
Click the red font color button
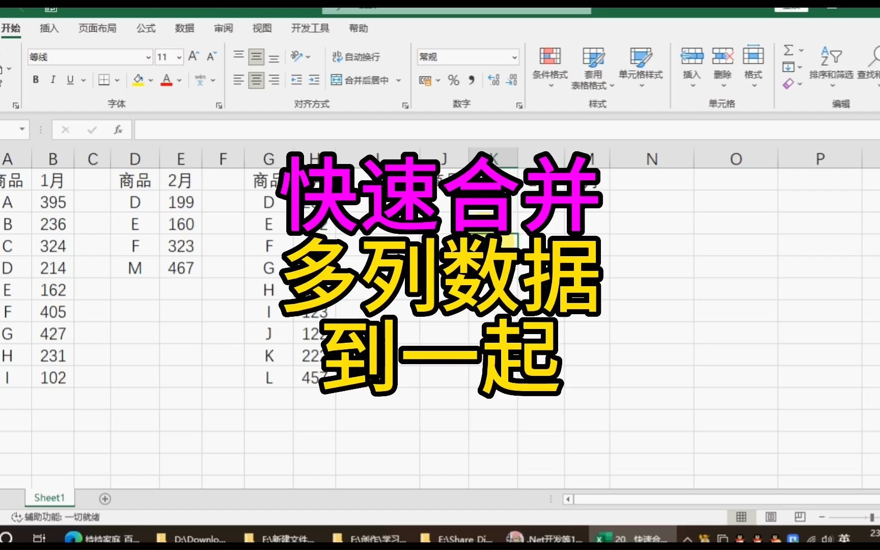pyautogui.click(x=167, y=80)
